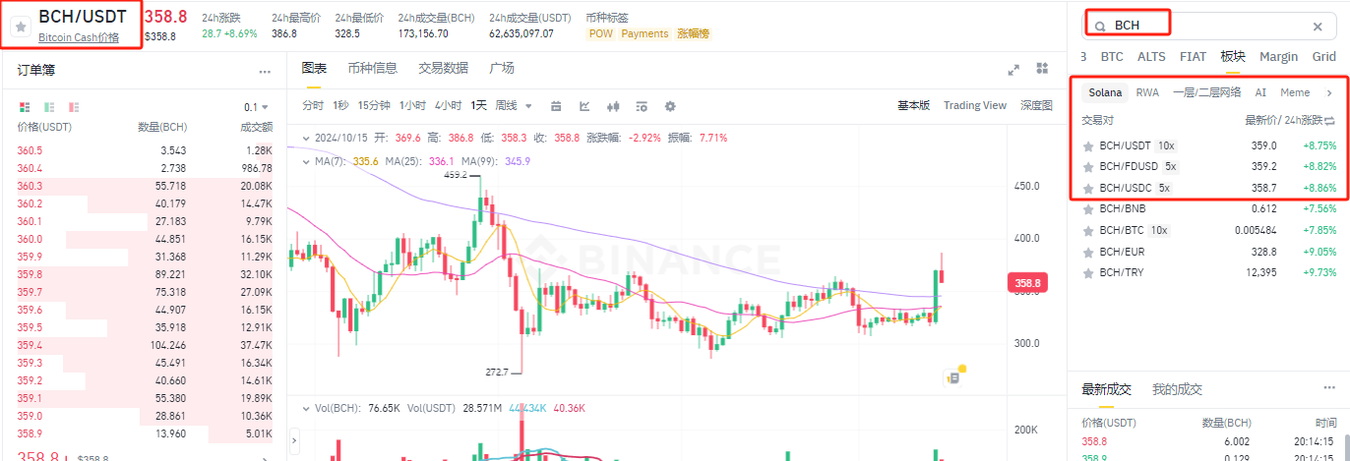Filter by 一层/二层网络 sector
Viewport: 1350px width, 461px height.
pos(1206,92)
